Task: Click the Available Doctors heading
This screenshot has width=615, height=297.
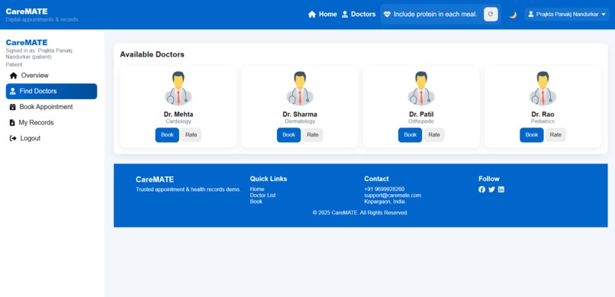Action: pos(152,54)
